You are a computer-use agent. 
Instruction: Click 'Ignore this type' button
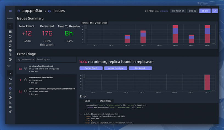[x=116, y=68]
